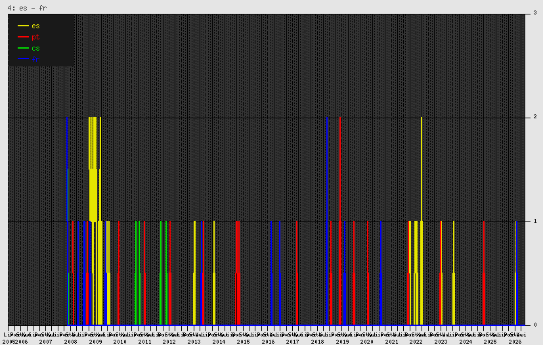Click the 2015 year label
543x345 pixels.
(243, 342)
